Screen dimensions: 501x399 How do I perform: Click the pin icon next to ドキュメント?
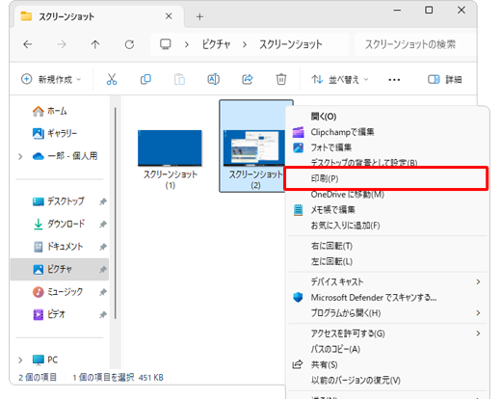[x=103, y=247]
